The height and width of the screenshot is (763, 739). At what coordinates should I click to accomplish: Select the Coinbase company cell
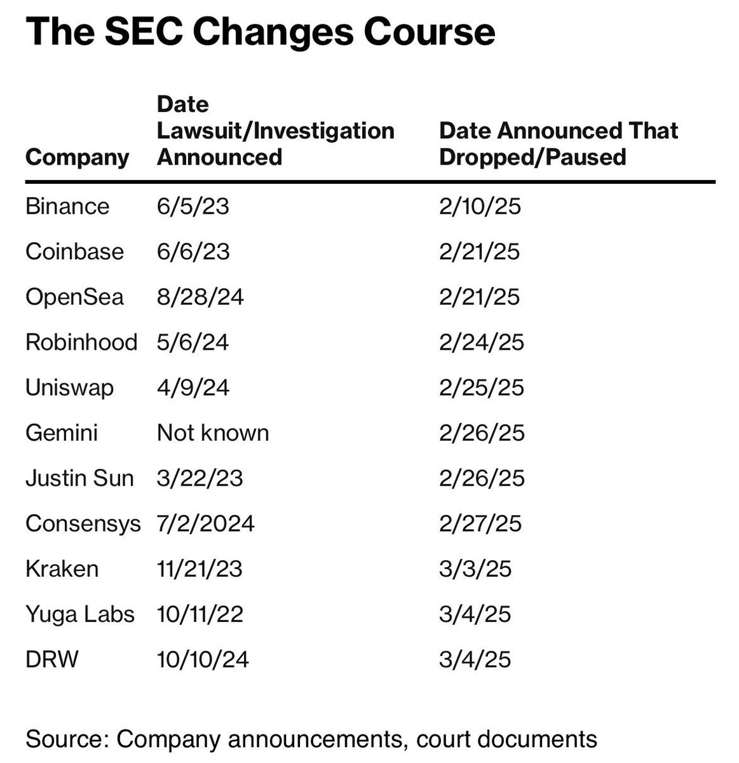pos(74,252)
